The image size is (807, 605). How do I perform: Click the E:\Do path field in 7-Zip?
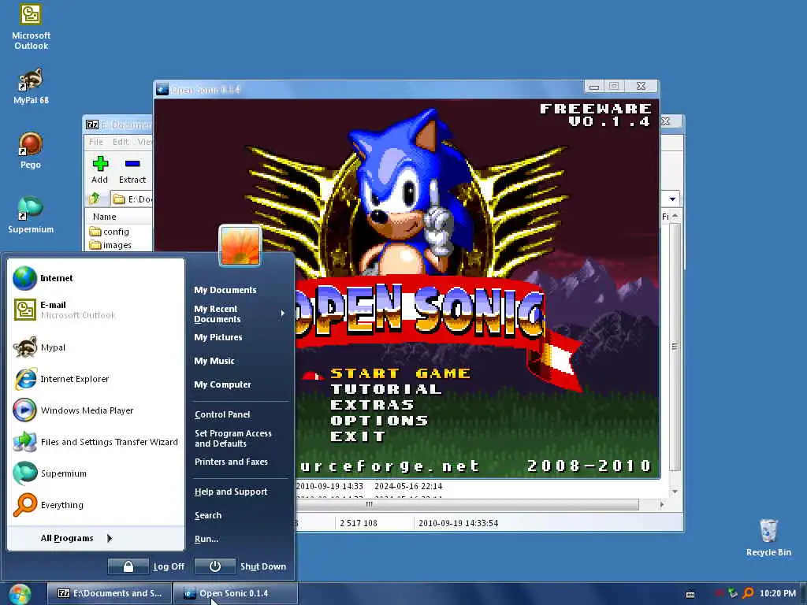coord(132,199)
